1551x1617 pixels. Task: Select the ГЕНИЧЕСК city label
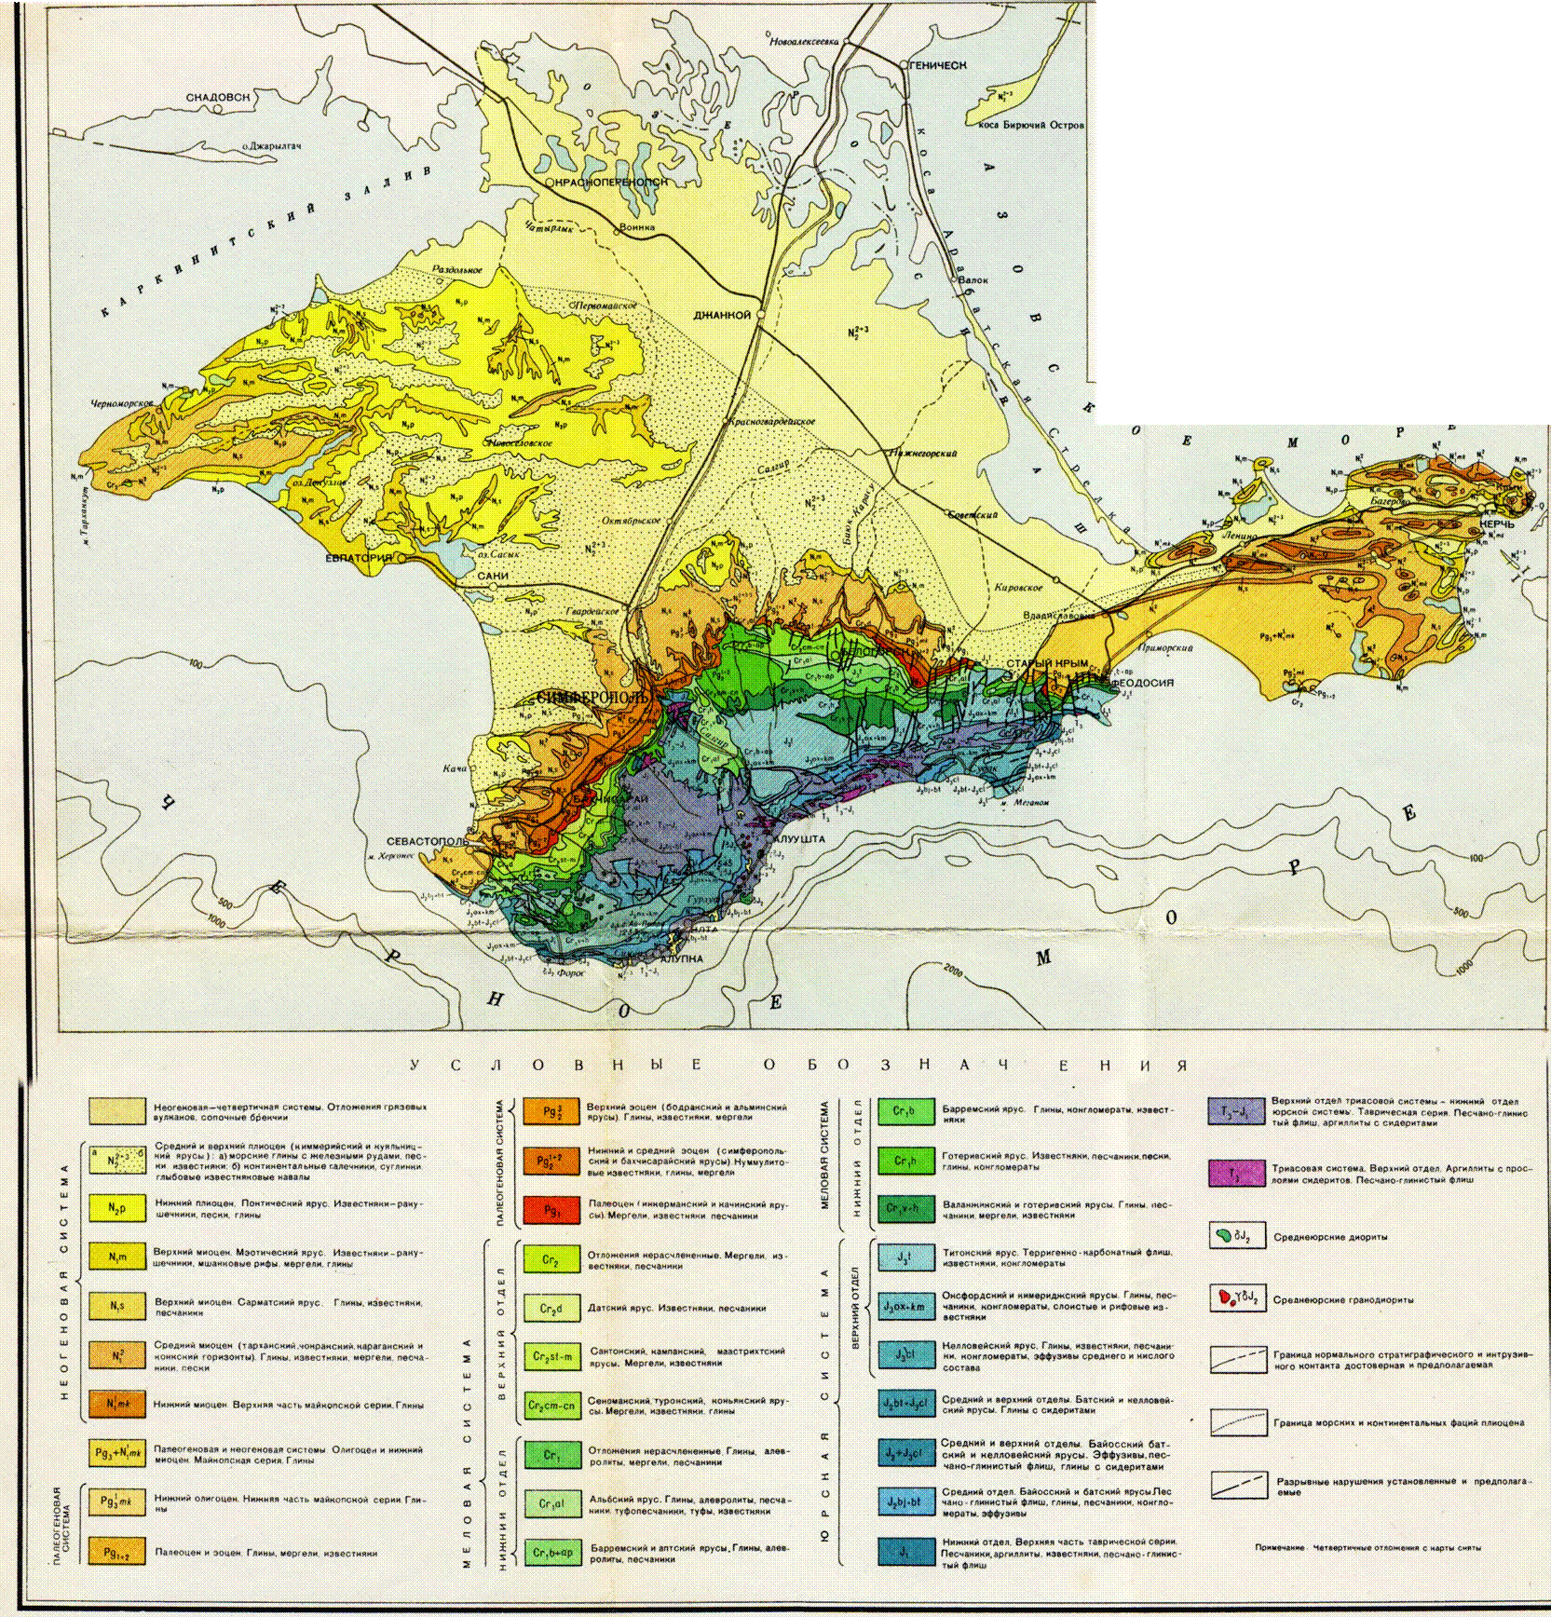click(x=938, y=65)
